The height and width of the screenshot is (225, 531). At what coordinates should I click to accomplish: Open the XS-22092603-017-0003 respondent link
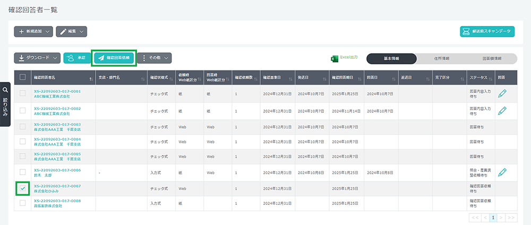point(57,124)
